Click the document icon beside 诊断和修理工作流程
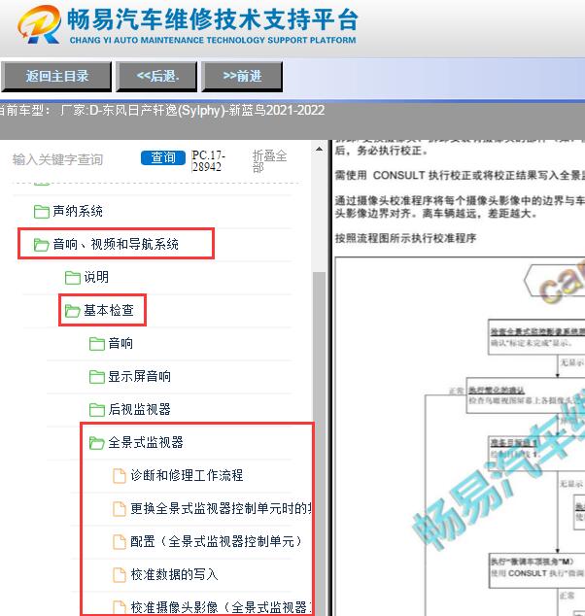585x616 pixels. click(x=120, y=475)
